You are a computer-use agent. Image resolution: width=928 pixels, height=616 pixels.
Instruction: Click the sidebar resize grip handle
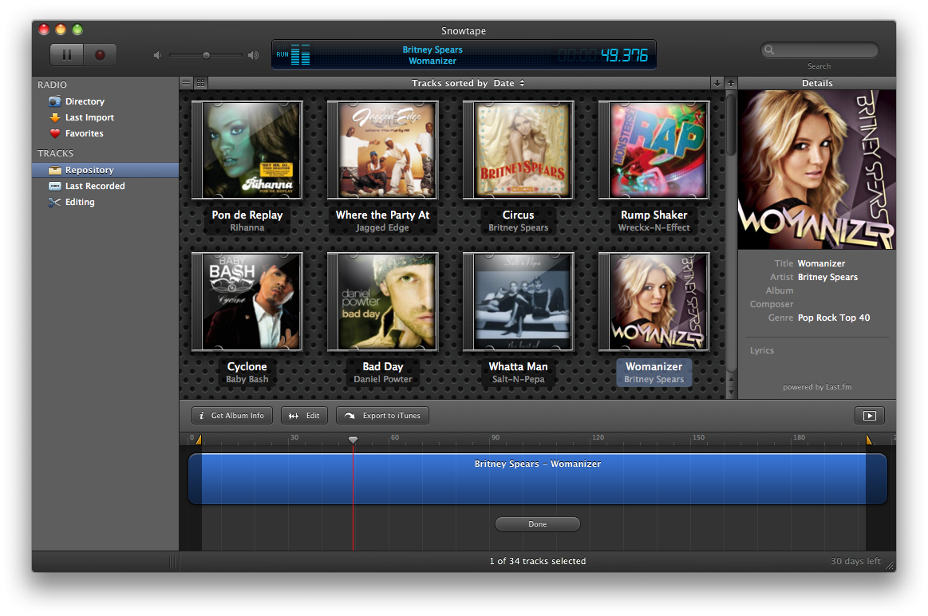[x=173, y=561]
